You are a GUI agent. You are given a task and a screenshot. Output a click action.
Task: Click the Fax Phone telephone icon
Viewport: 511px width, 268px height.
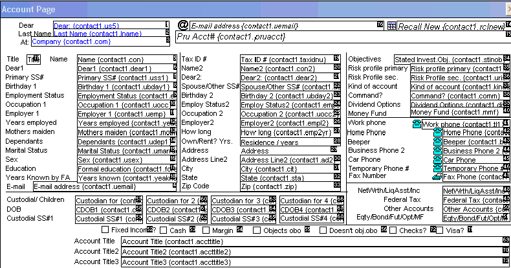[x=437, y=177]
